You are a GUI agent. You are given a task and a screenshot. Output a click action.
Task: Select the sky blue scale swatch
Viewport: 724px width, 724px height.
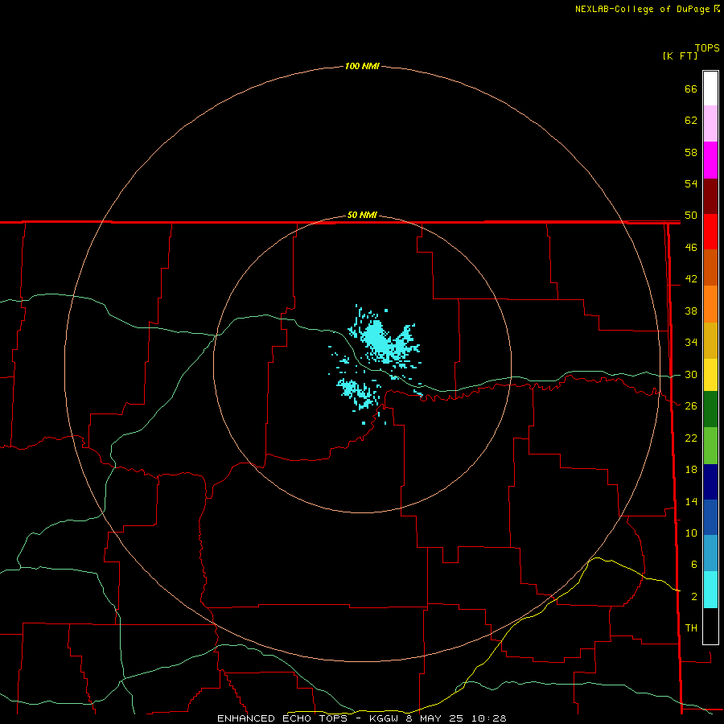click(710, 553)
